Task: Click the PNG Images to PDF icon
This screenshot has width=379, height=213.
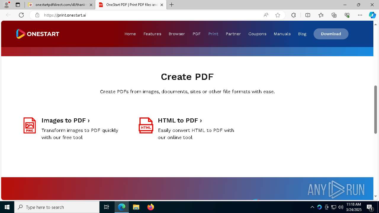Action: 30,125
